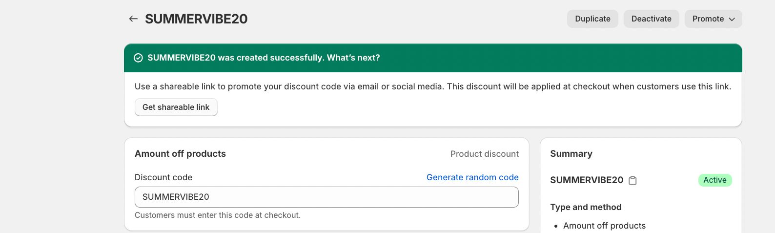The width and height of the screenshot is (775, 233).
Task: Click the Amount off products card heading
Action: pyautogui.click(x=180, y=154)
